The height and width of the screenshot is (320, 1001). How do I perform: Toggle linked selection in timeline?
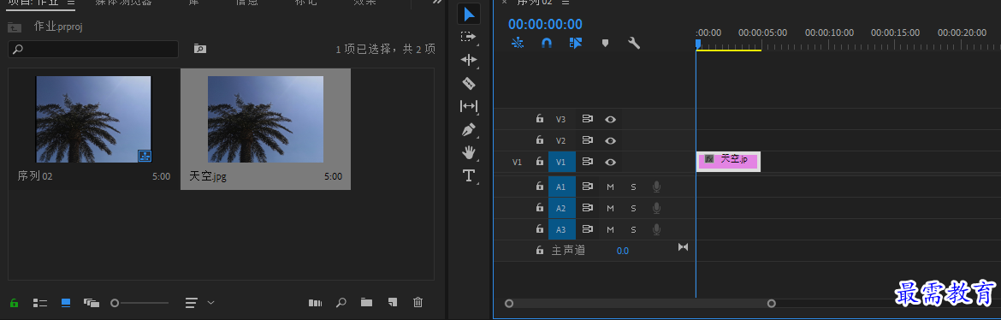coord(576,43)
